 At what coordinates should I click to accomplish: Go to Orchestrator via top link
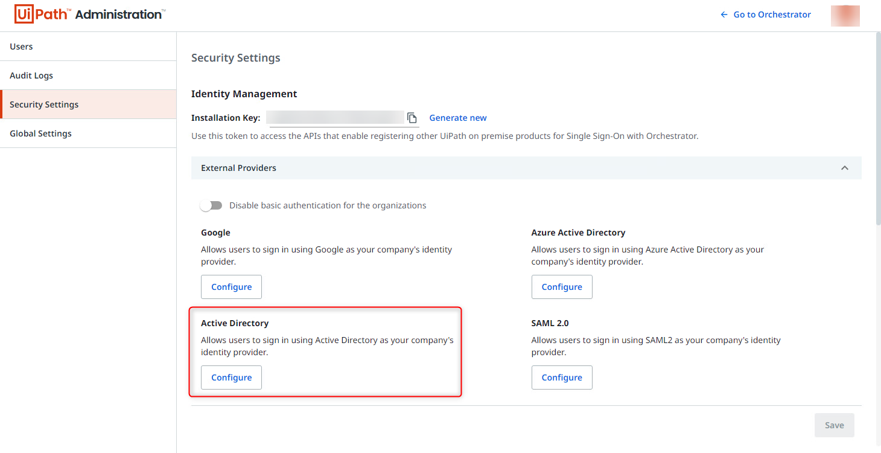(766, 14)
